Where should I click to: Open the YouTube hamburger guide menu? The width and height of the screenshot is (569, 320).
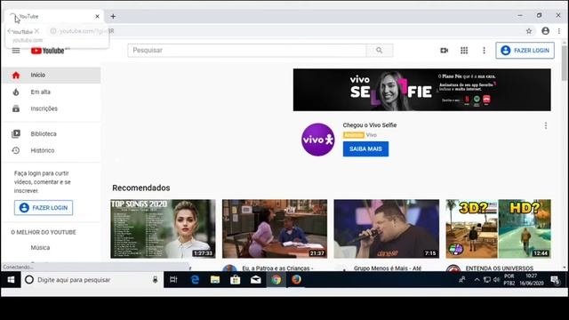(16, 51)
